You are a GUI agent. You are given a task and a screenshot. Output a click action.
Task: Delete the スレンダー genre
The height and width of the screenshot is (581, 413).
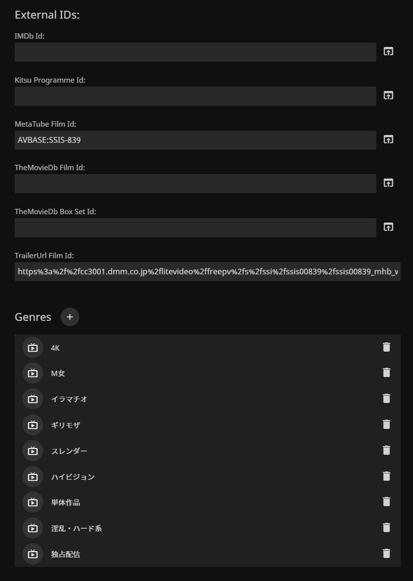[387, 450]
